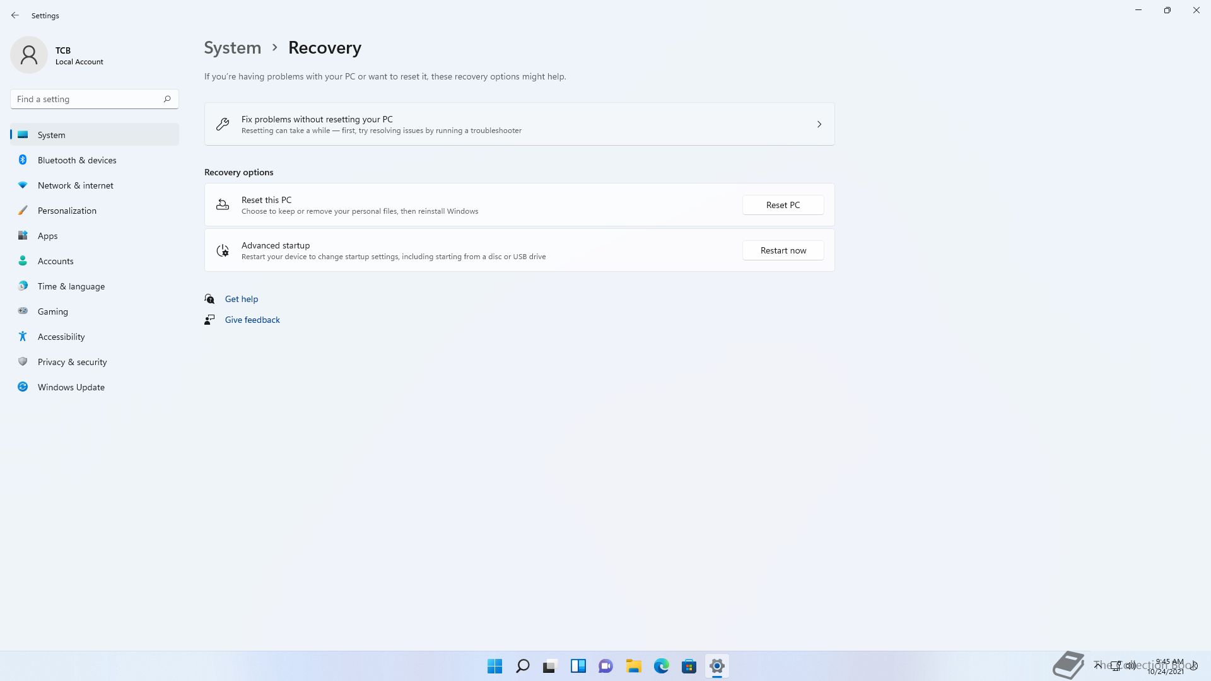Click the Apps icon in the sidebar

click(x=23, y=236)
